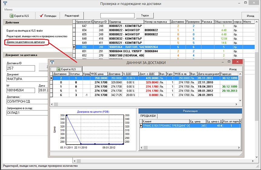The image size is (261, 170).
Task: Click the Дата field in delivery document
Action: [43, 90]
